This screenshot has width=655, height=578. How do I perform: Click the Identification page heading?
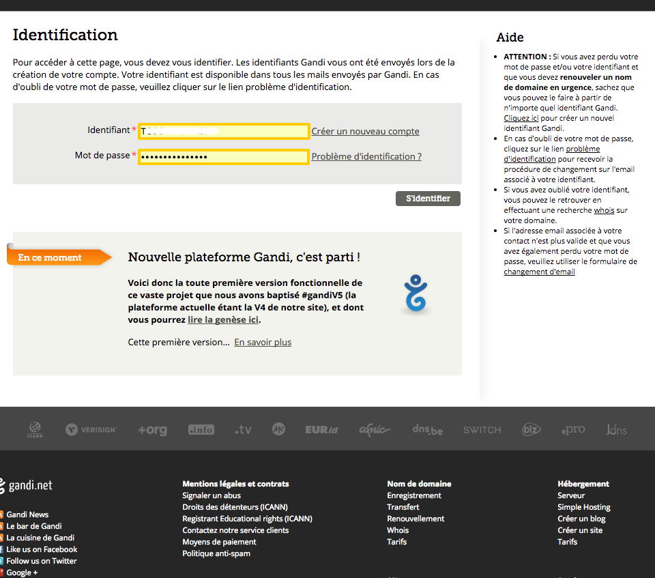tap(65, 35)
